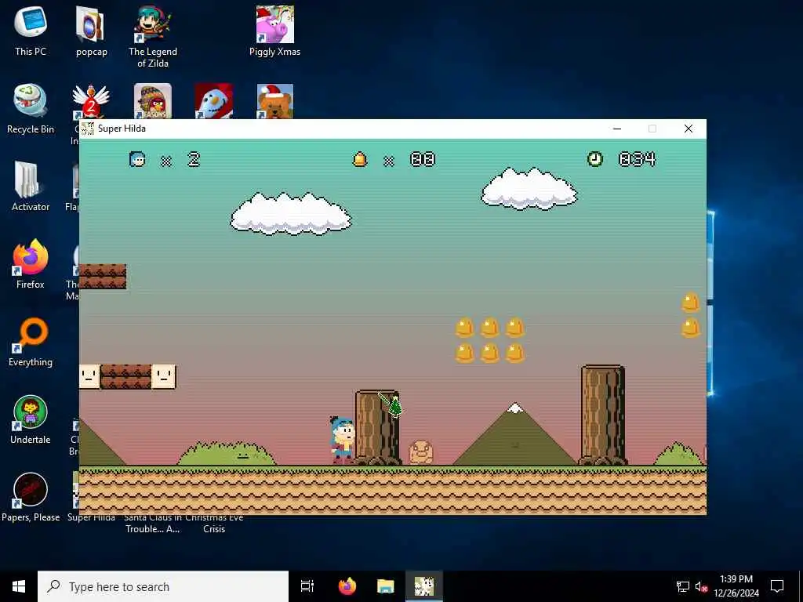The height and width of the screenshot is (602, 803).
Task: Launch the Firefox desktop shortcut
Action: [31, 264]
